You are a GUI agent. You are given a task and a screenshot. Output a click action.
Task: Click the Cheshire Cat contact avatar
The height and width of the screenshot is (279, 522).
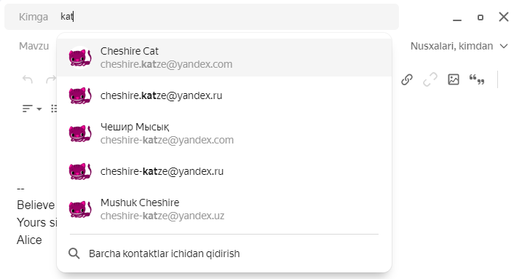(80, 58)
